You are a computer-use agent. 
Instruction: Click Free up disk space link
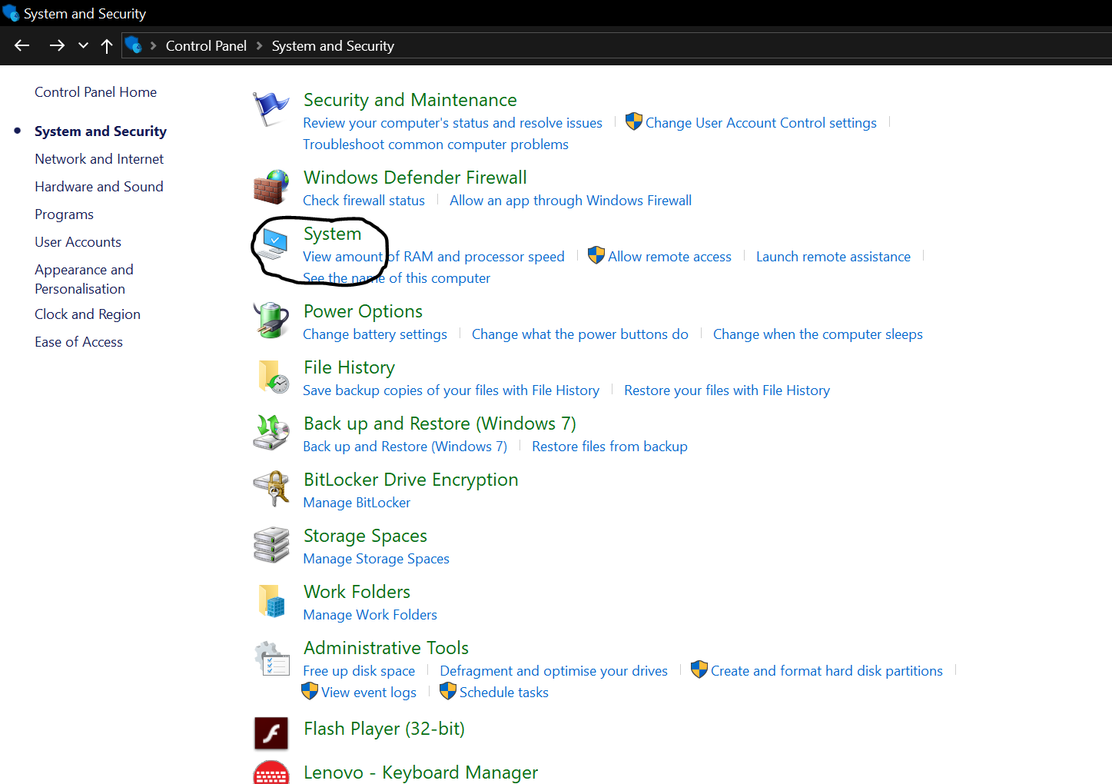[359, 671]
